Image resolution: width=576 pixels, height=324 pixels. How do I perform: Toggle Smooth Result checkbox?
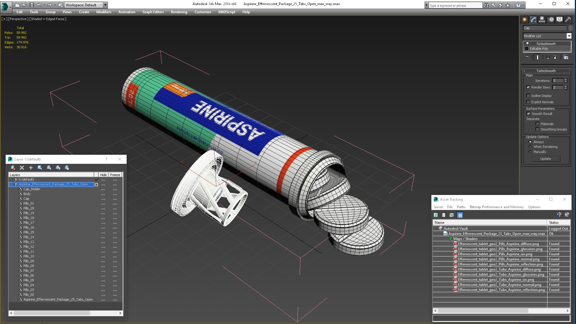529,114
